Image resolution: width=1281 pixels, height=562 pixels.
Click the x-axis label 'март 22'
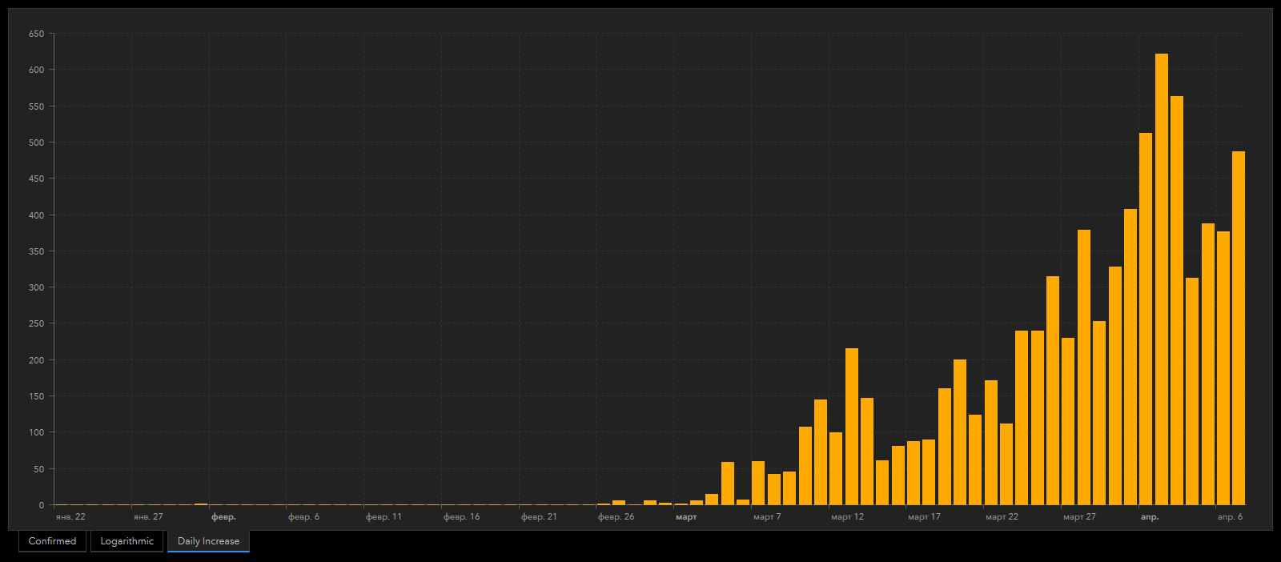tap(1002, 517)
